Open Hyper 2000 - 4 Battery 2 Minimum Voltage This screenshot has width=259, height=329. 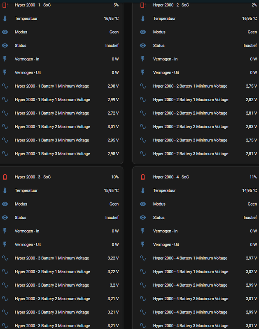click(190, 285)
